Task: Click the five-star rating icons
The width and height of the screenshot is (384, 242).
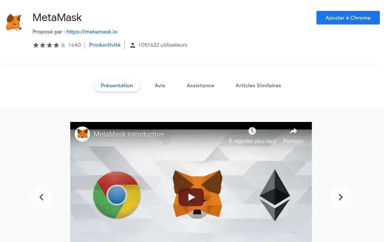Action: point(49,45)
